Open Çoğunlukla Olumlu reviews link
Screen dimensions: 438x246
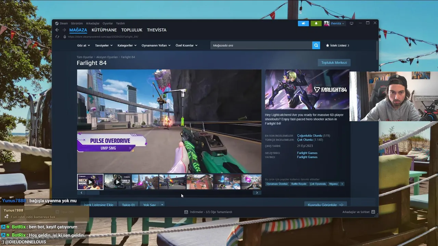[310, 136]
